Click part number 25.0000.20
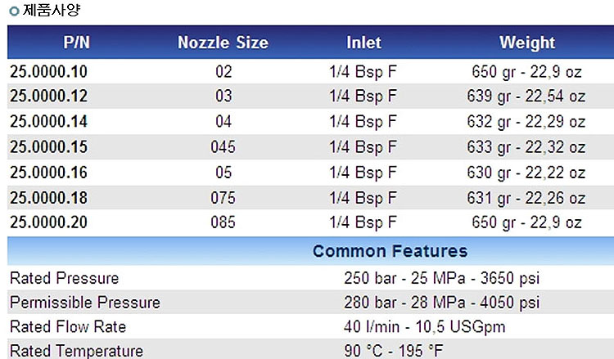 [48, 222]
